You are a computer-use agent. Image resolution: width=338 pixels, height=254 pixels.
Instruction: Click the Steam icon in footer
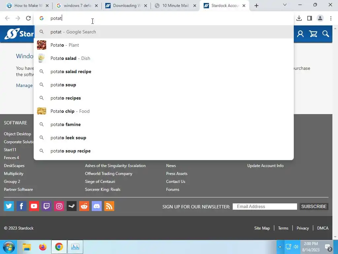pos(72,206)
